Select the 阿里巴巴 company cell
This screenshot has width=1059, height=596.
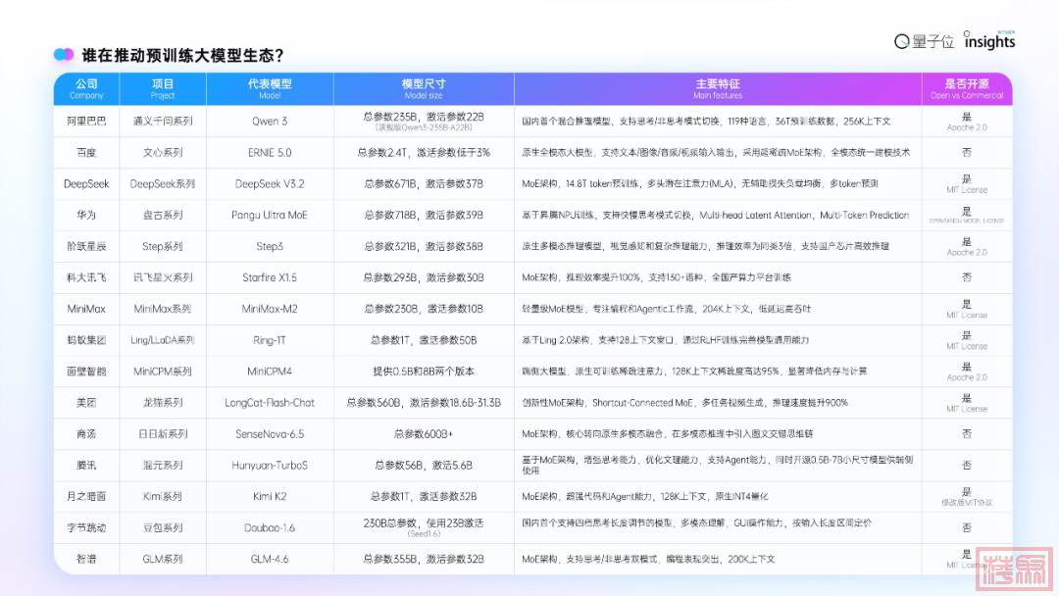click(x=86, y=122)
